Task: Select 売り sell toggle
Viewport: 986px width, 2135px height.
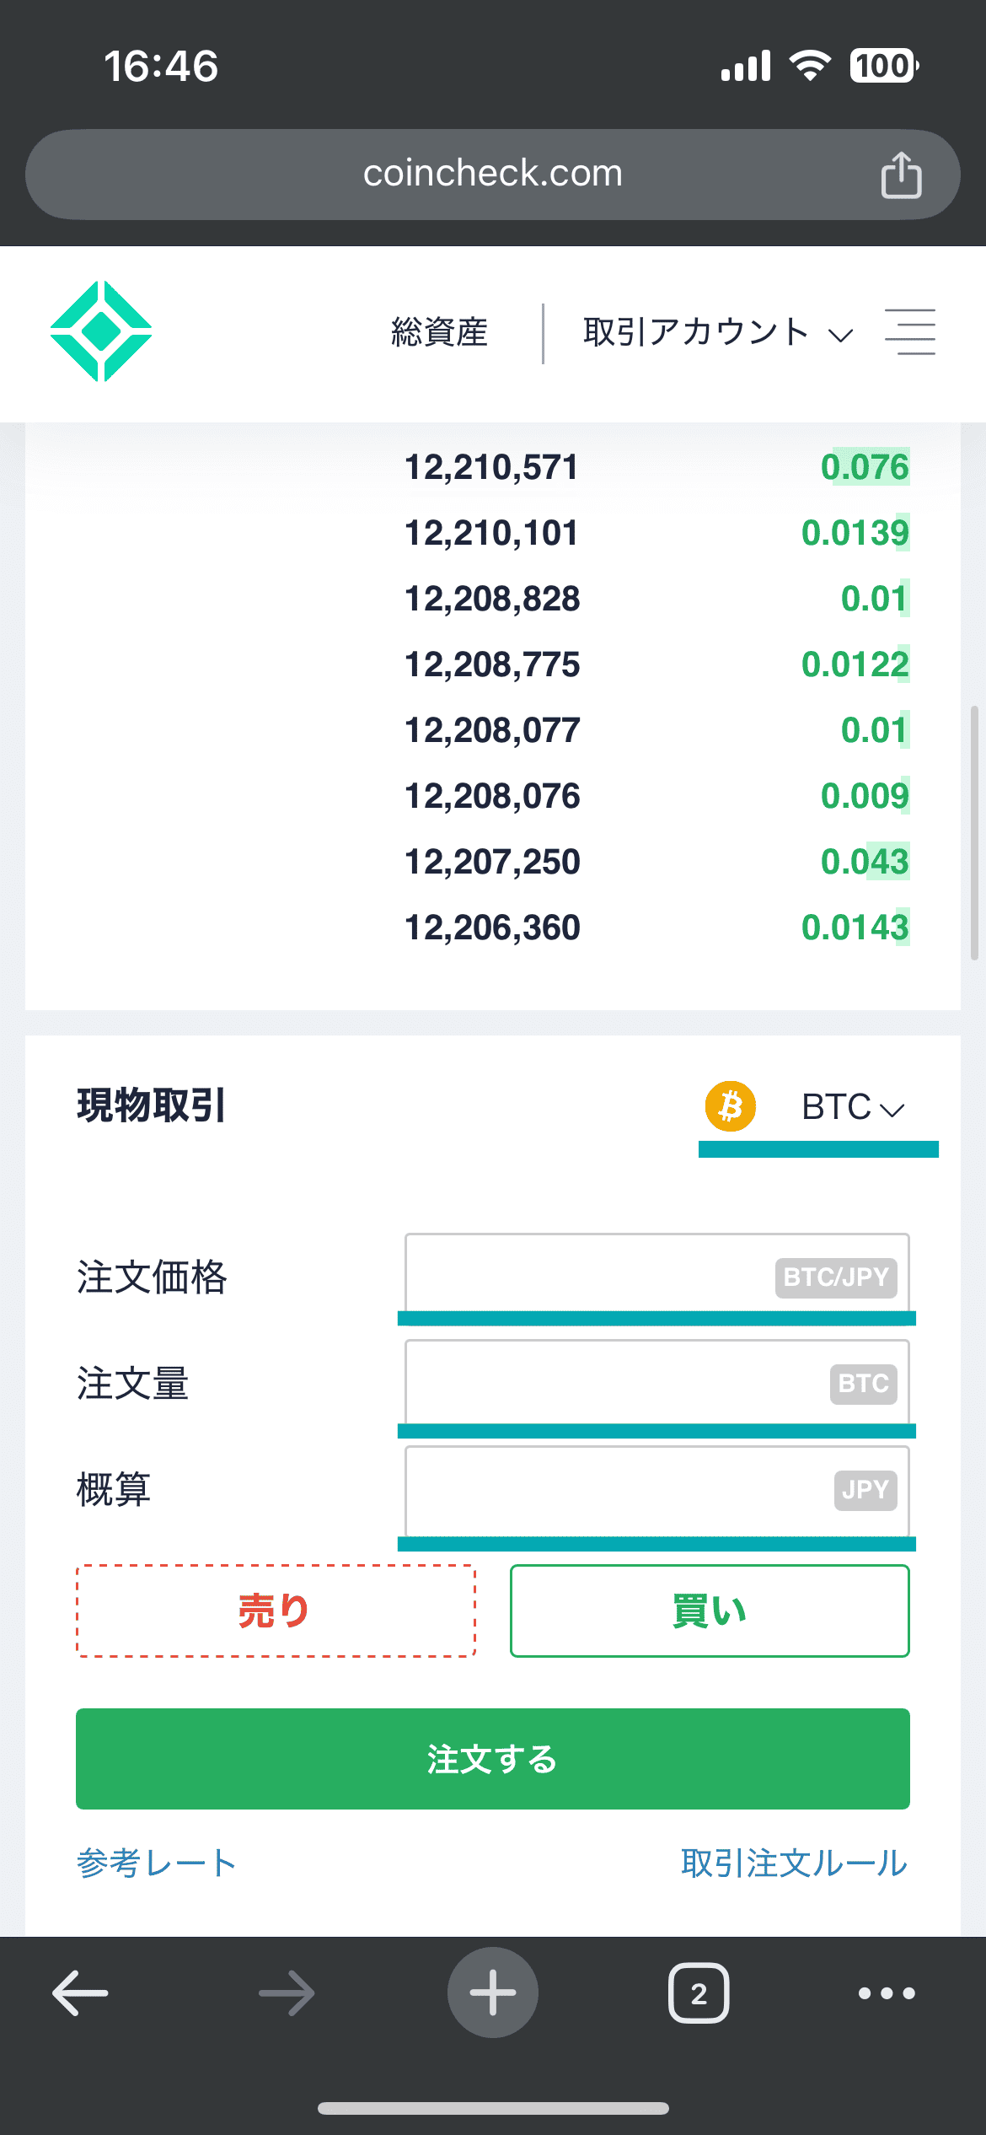Action: 276,1611
